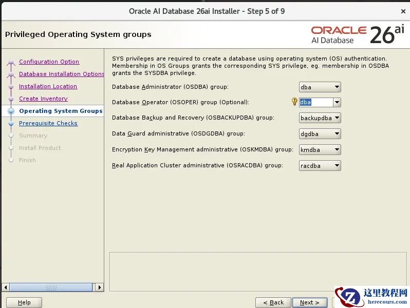410x308 pixels.
Task: Open the OSDBA group dropdown
Action: [x=320, y=87]
